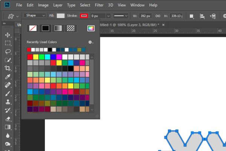226x151 pixels.
Task: Set stroke type to Solid Color
Action: 45,28
